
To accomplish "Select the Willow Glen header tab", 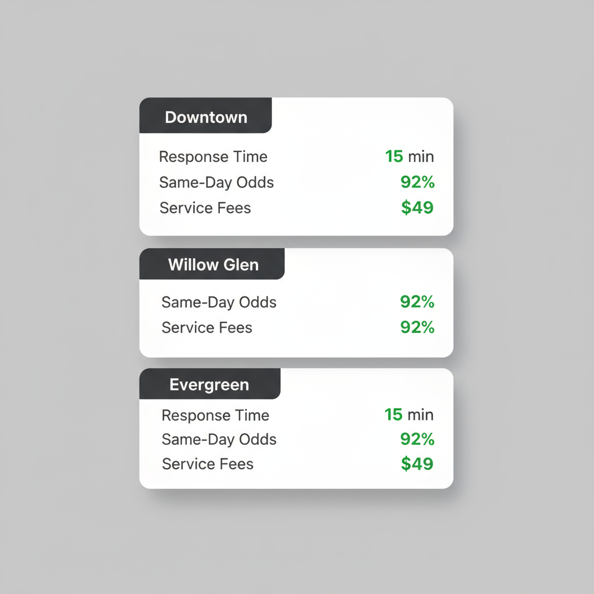I will [x=213, y=265].
